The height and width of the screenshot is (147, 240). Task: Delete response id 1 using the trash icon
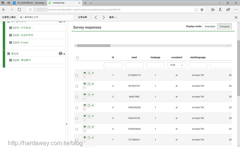pos(84,77)
